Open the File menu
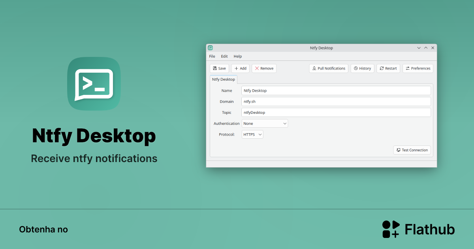 [212, 56]
